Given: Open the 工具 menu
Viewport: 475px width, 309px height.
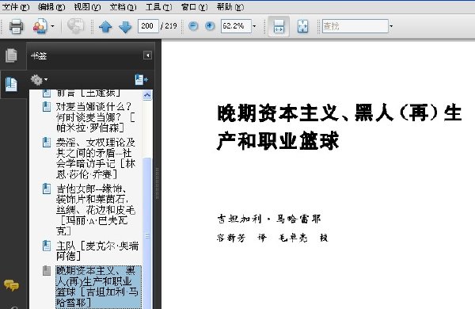Looking at the screenshot, I should coord(158,6).
